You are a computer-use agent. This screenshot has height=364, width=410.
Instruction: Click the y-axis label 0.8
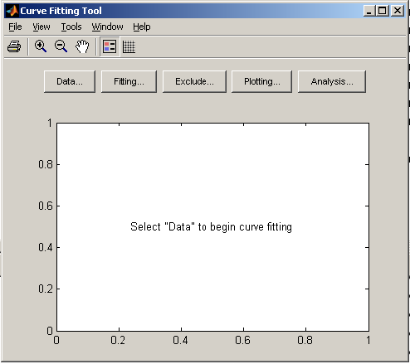pyautogui.click(x=46, y=164)
